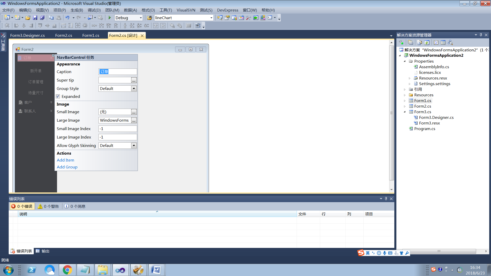Click the designer vertical scrollbar
This screenshot has width=491, height=276.
pos(392,113)
